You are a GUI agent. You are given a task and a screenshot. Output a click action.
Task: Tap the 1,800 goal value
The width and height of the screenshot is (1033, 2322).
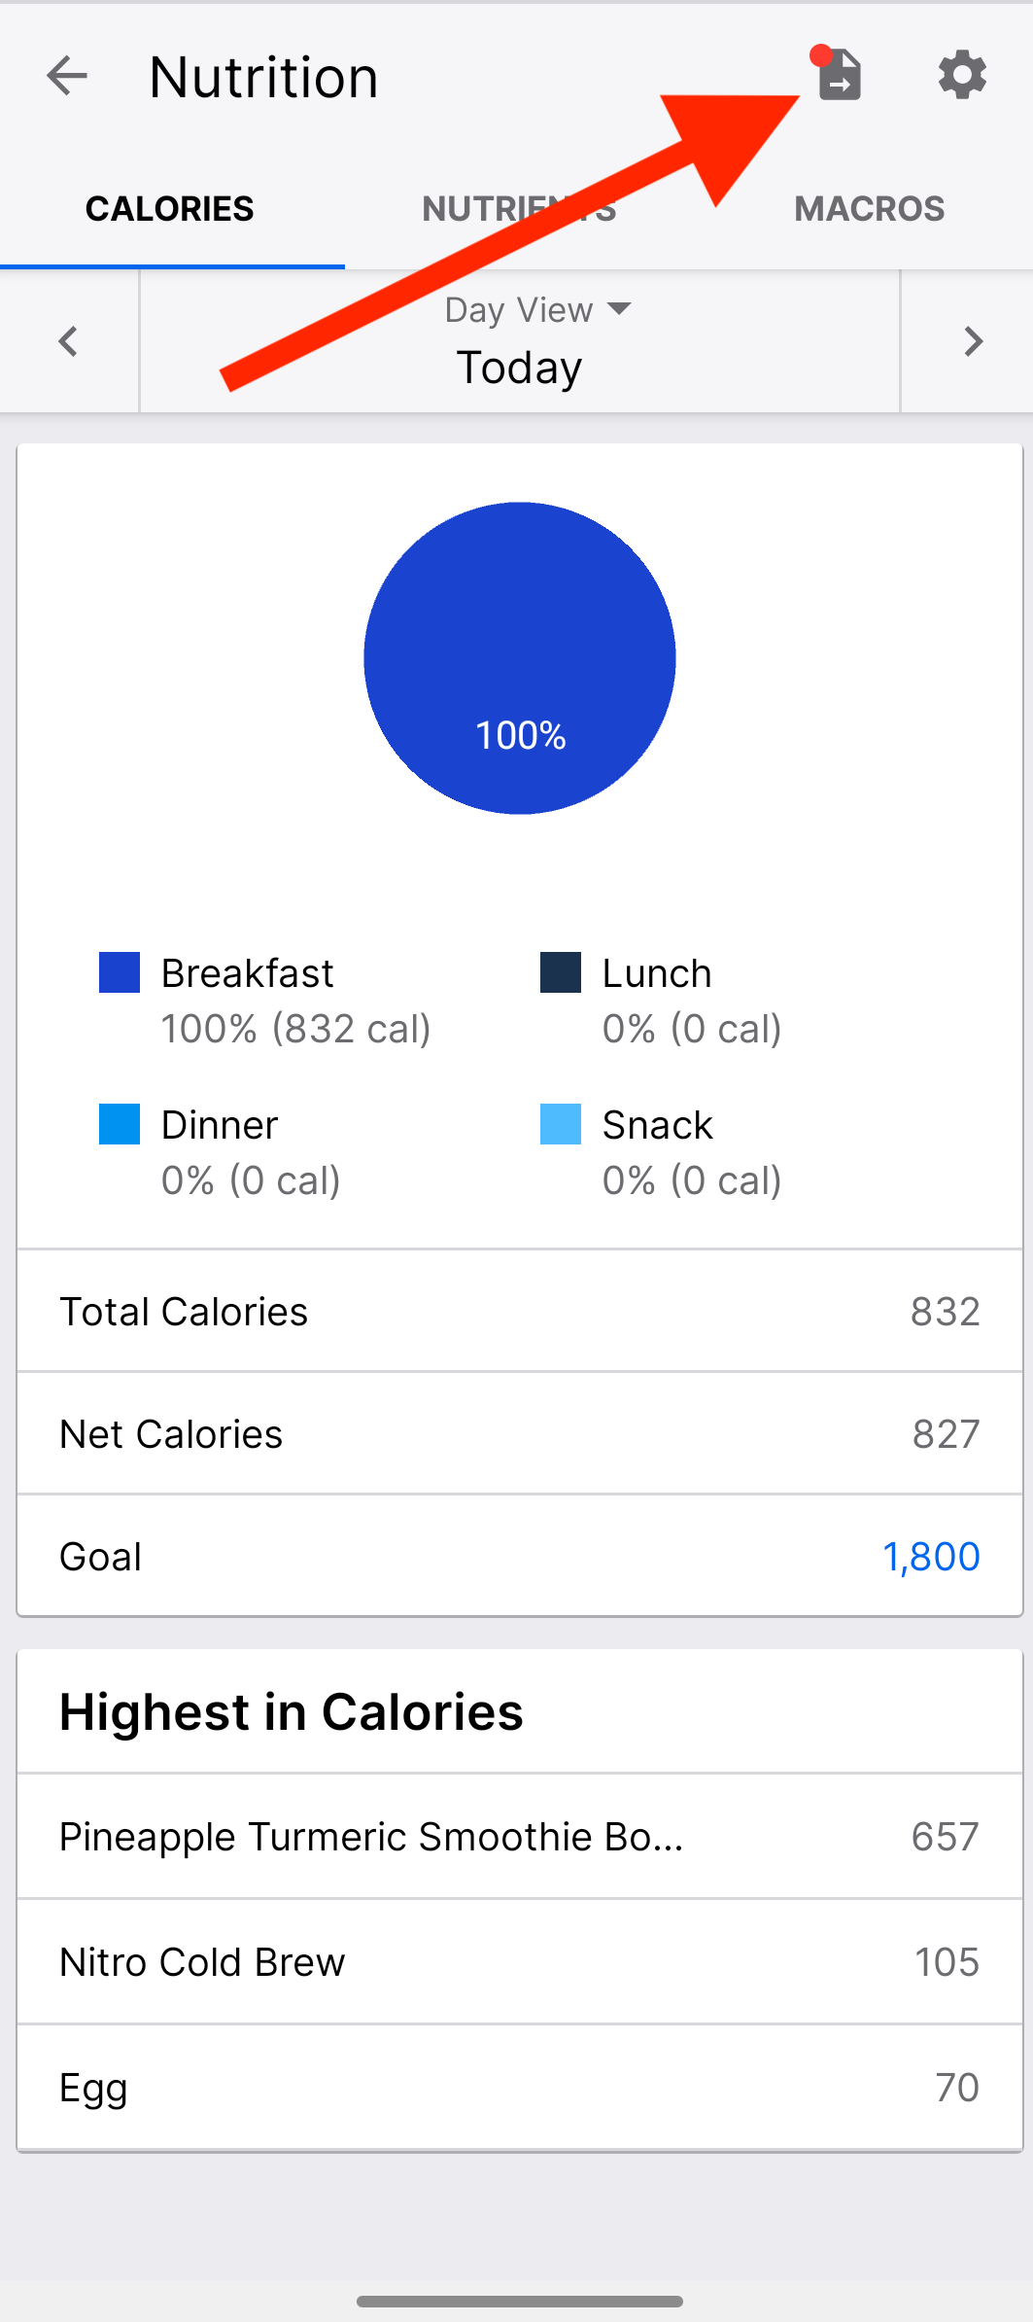coord(931,1557)
